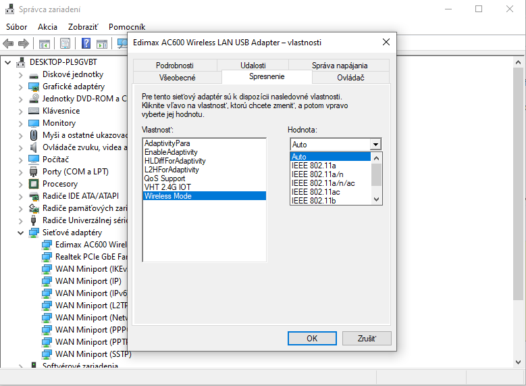
Task: Expand the Klávesnice node
Action: point(20,111)
